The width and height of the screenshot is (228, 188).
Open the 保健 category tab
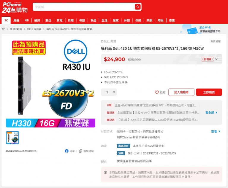(x=138, y=20)
